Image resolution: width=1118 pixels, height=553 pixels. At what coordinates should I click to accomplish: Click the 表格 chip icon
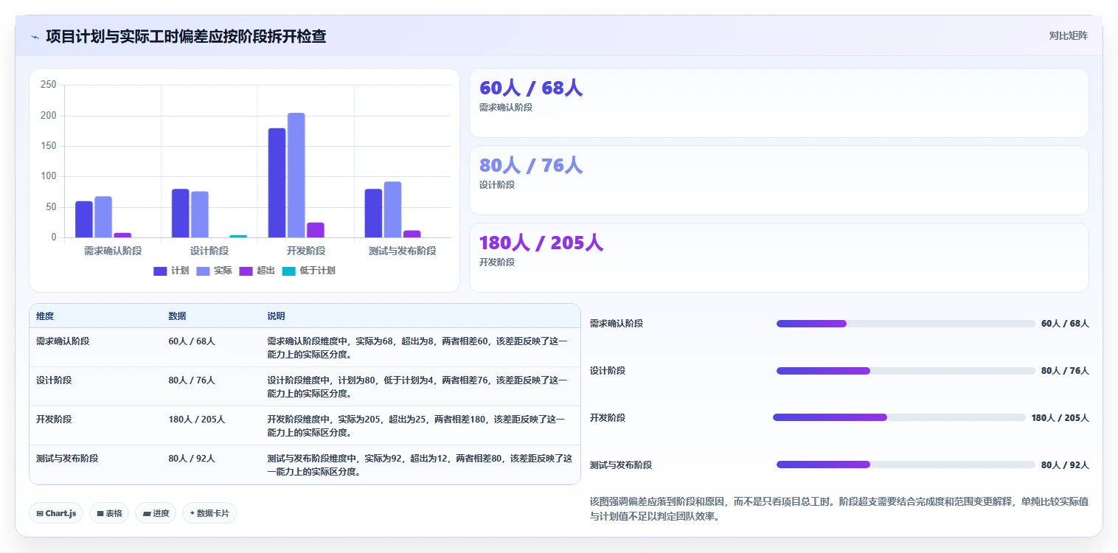[x=100, y=513]
